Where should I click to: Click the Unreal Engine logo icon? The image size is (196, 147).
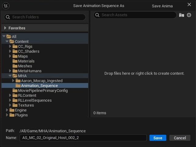(6, 6)
